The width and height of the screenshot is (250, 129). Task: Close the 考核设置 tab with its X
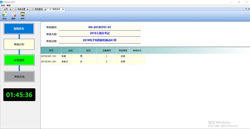click(x=28, y=9)
